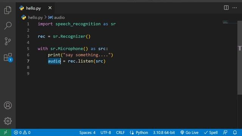Screen dimensions: 242x136
Task: Click the audio symbol in breadcrumbs
Action: coord(59,18)
